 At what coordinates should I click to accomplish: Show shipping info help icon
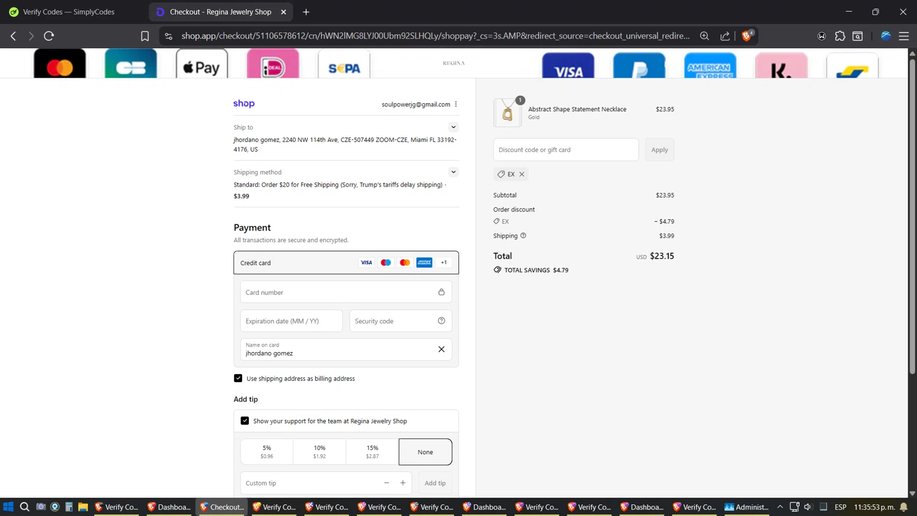coord(523,235)
